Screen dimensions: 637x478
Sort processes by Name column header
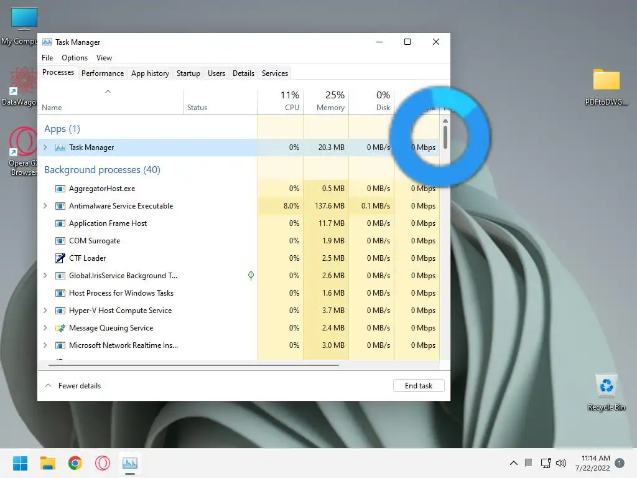coord(111,101)
